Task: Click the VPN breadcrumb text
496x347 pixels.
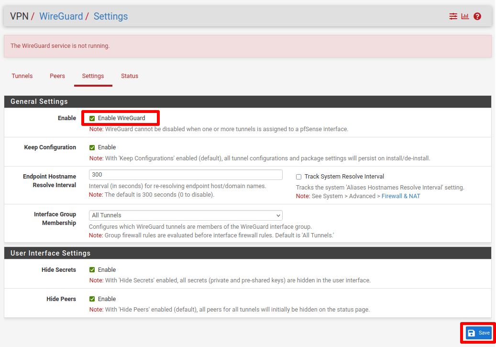Action: (x=19, y=16)
